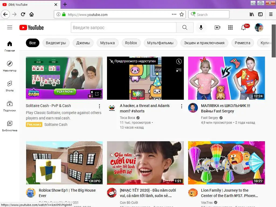Image resolution: width=276 pixels, height=207 pixels.
Task: Open the Toca Boca channel avatar
Action: pos(112,108)
